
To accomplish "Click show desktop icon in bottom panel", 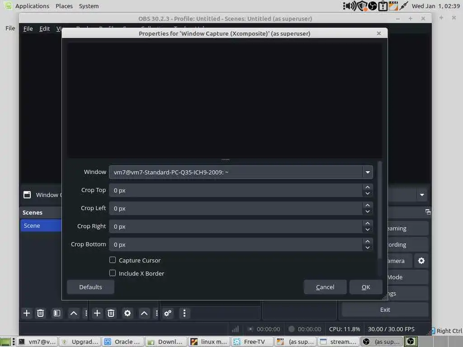I will pos(5,342).
